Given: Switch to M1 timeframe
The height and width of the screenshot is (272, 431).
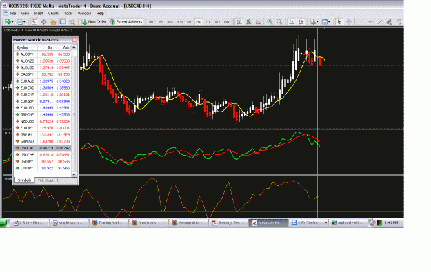Looking at the screenshot, I should [x=151, y=22].
